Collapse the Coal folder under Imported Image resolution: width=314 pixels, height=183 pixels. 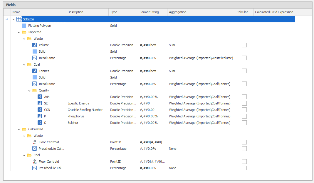pos(24,65)
